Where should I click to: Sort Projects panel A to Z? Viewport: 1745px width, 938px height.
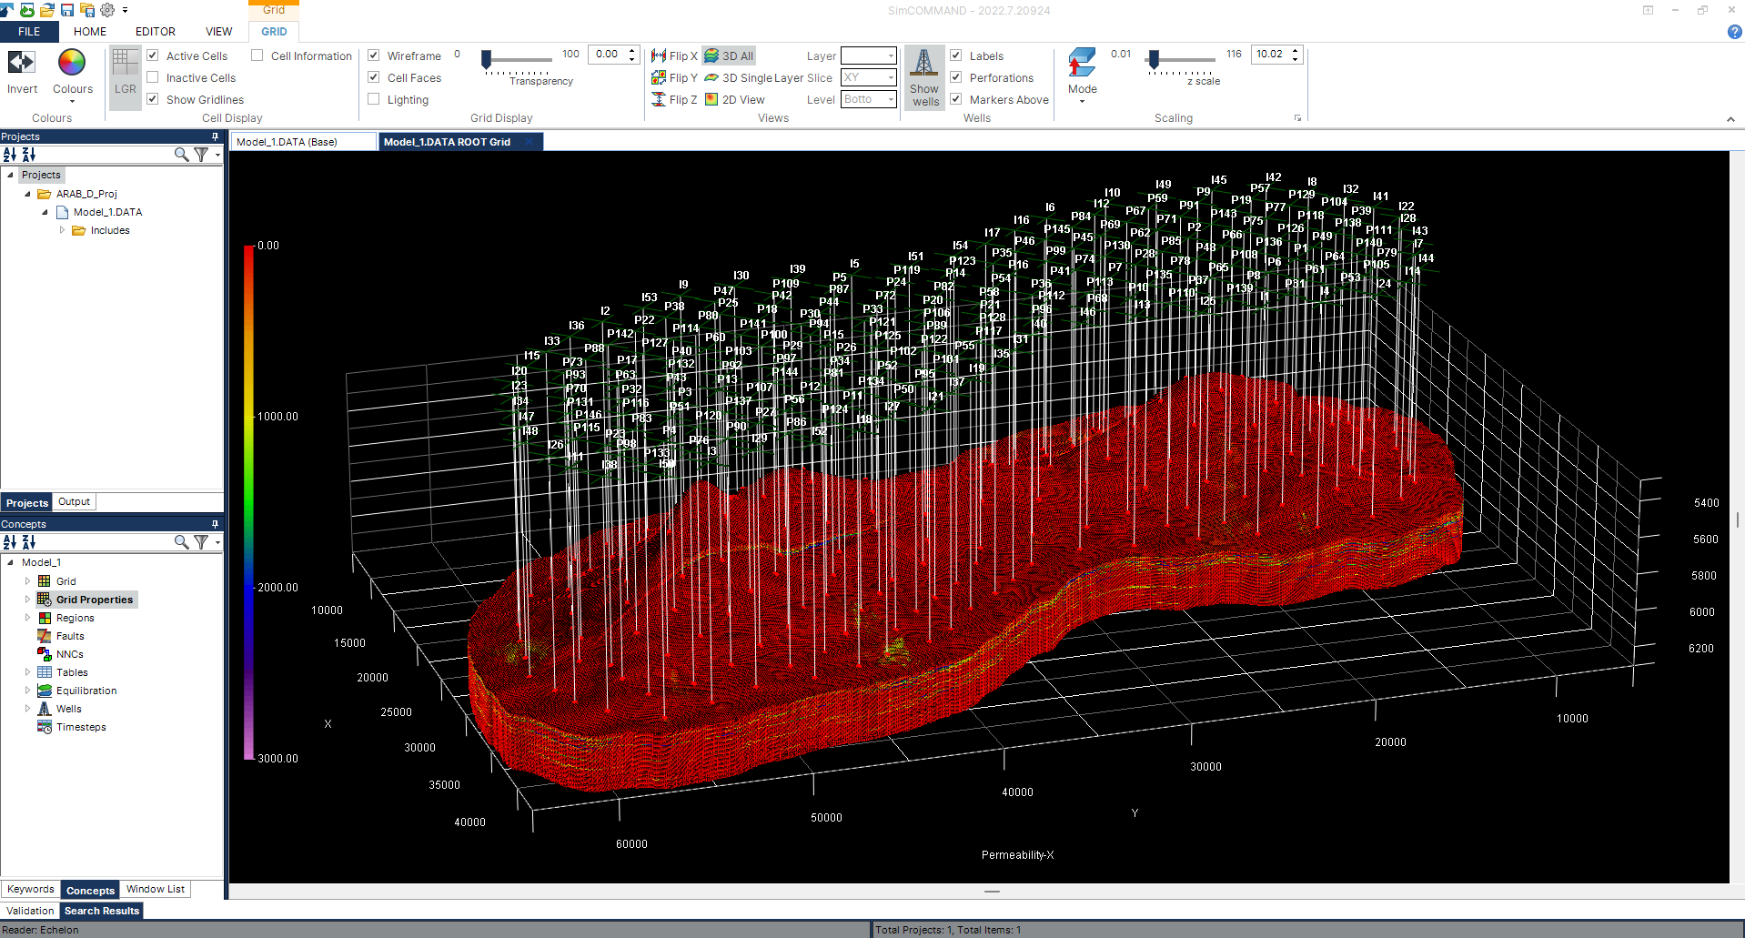click(x=10, y=155)
